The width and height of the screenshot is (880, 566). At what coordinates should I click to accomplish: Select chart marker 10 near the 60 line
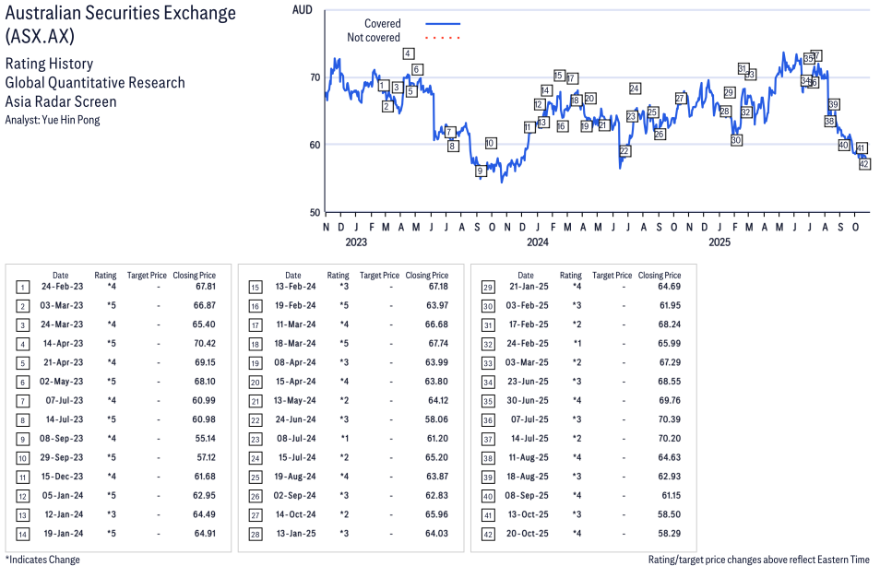click(491, 143)
